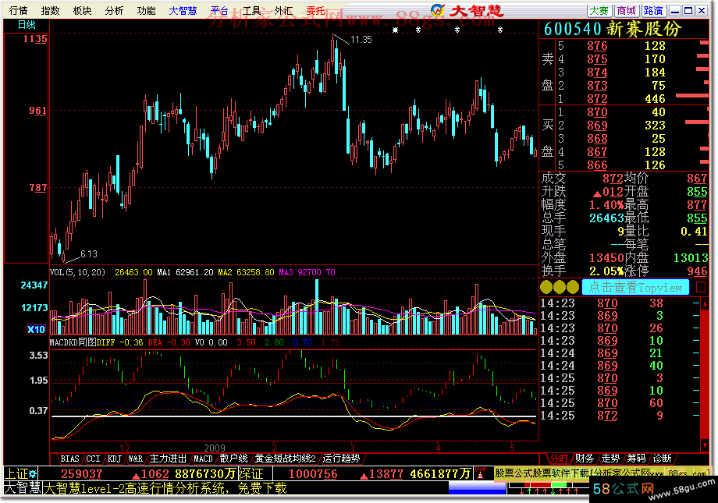Viewport: 718px width, 503px height.
Task: Click the 上证 index label
Action: point(16,473)
